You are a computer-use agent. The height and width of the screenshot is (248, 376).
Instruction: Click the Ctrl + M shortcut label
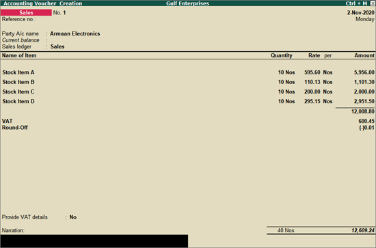click(x=356, y=3)
